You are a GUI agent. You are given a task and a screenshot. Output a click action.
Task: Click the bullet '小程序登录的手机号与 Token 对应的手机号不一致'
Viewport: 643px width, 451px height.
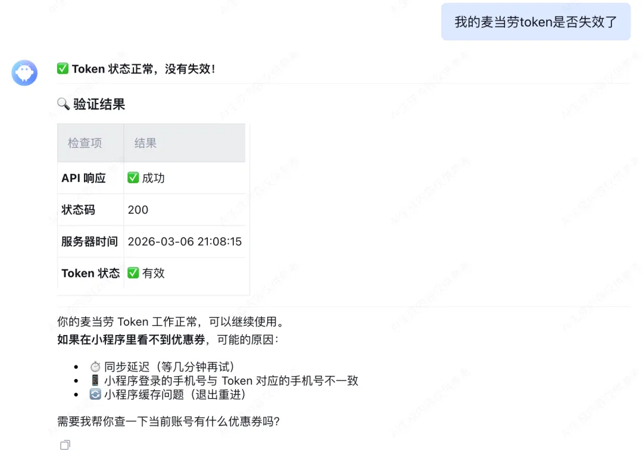tap(231, 381)
